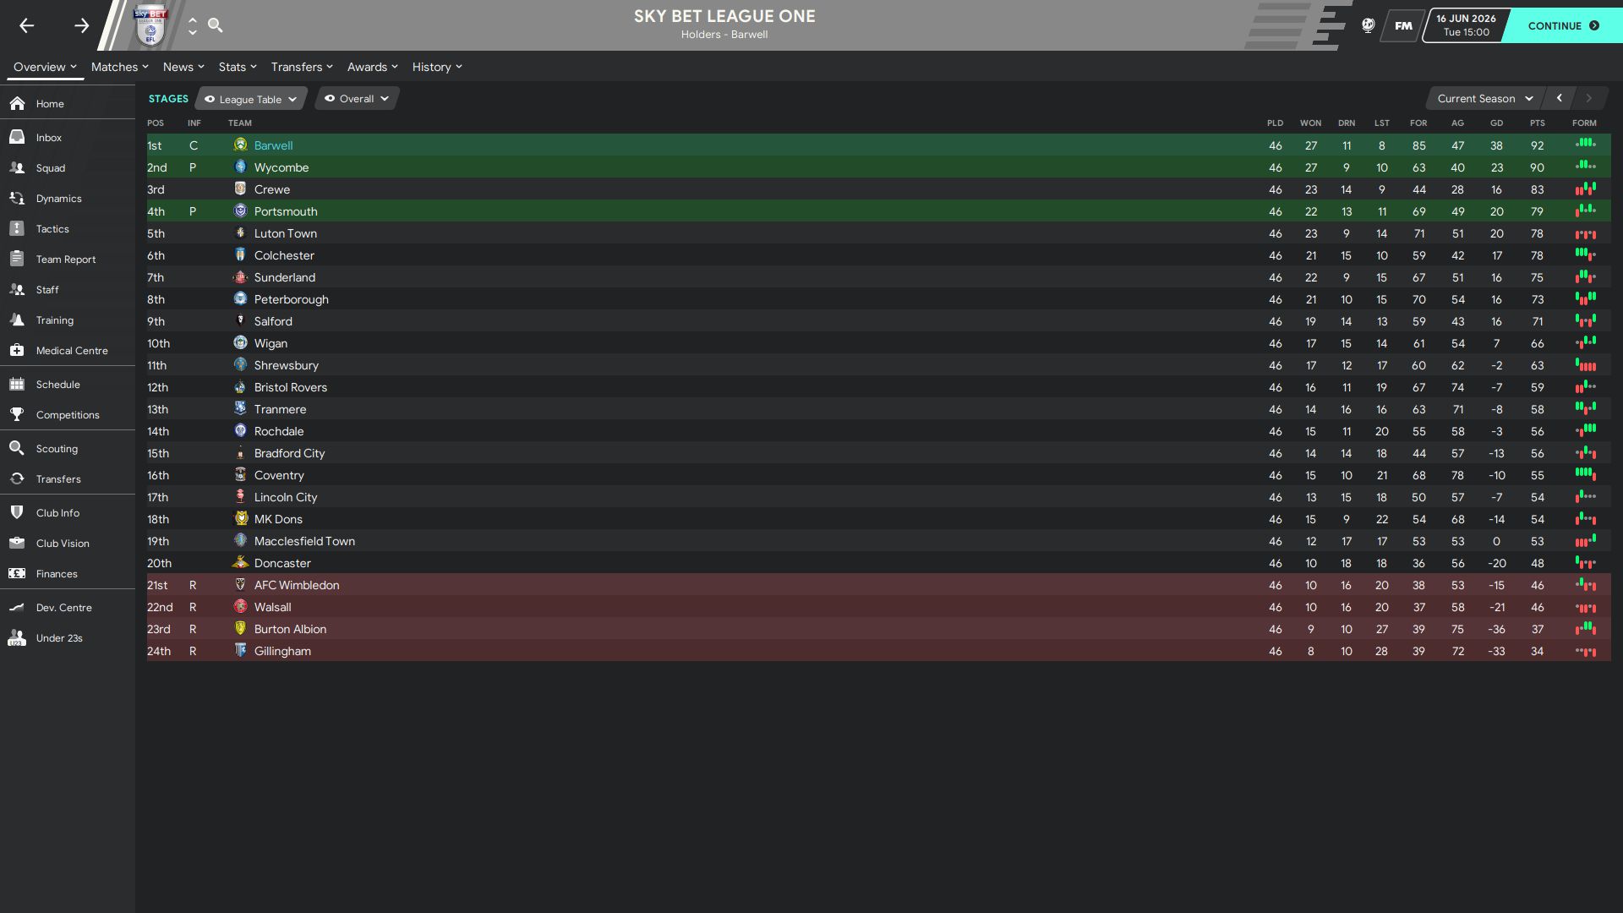Open the Tactics sidebar icon
Screen dimensions: 1623x913
[x=17, y=228]
